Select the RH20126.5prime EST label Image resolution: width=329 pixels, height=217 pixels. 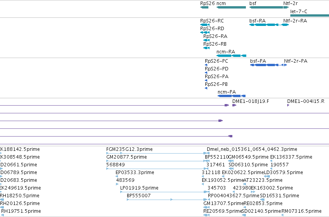coord(20,203)
